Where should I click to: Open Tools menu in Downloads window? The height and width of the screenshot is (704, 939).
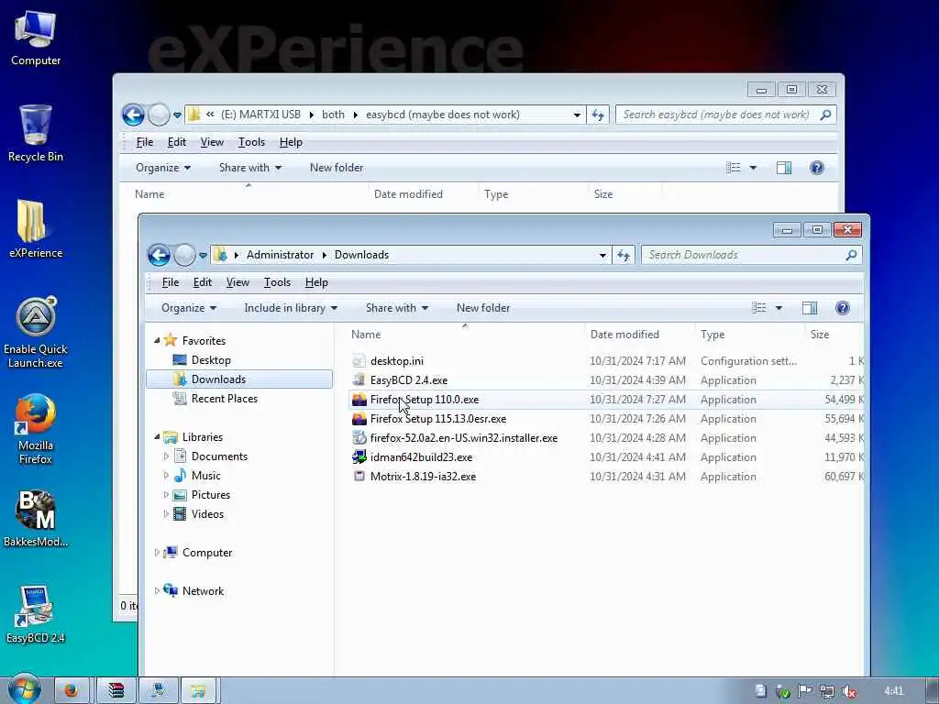point(277,282)
